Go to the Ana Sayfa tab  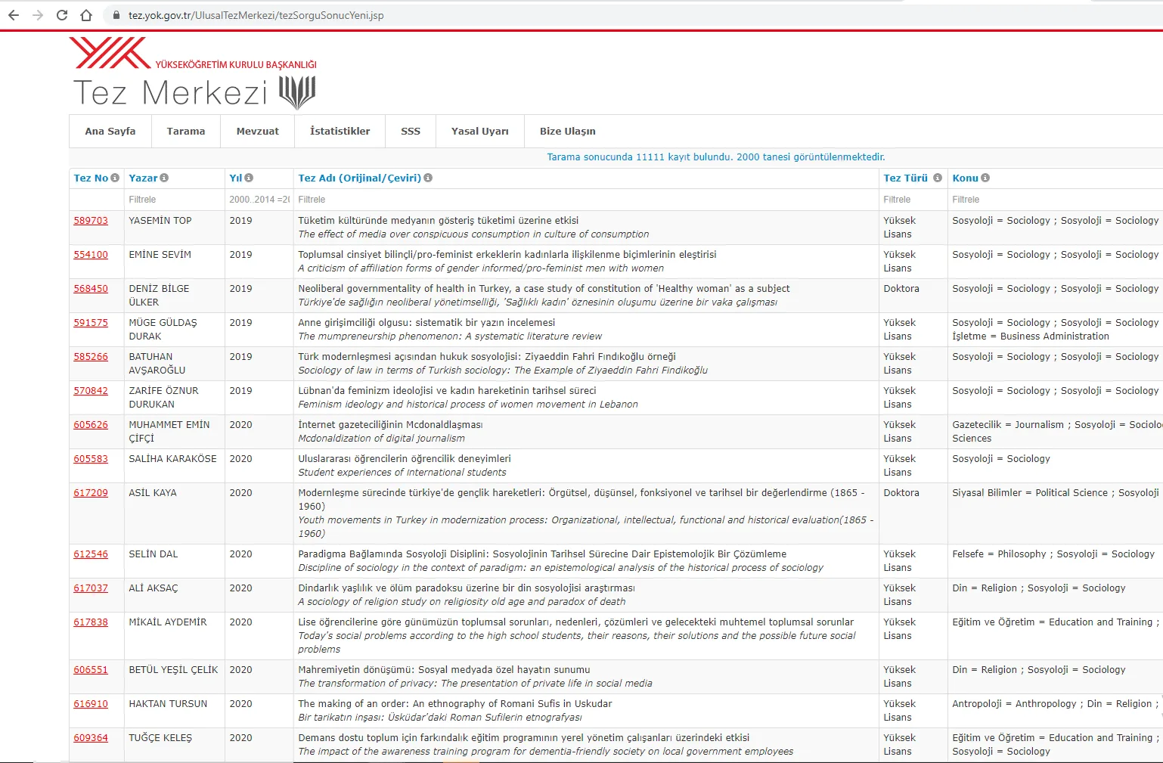coord(110,131)
